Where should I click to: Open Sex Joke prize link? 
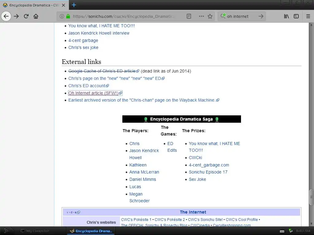pos(197,179)
